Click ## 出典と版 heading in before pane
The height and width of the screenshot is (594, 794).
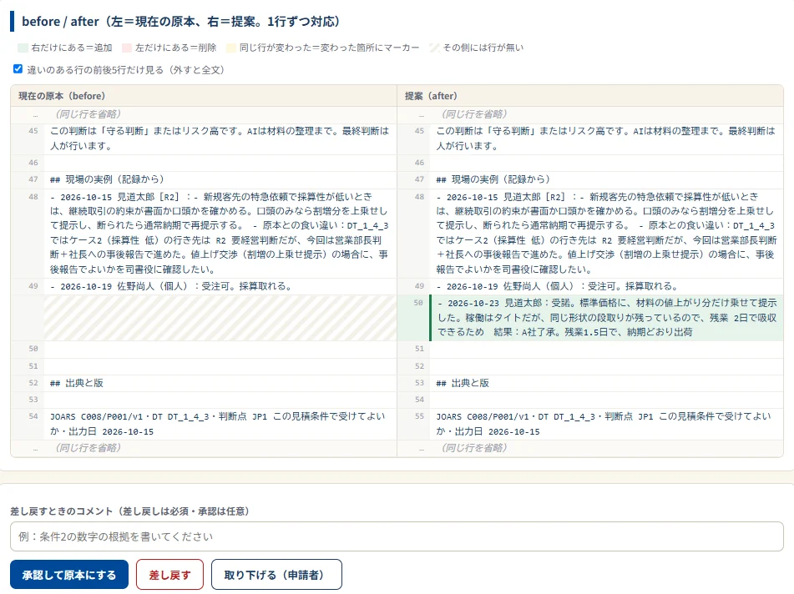(77, 383)
